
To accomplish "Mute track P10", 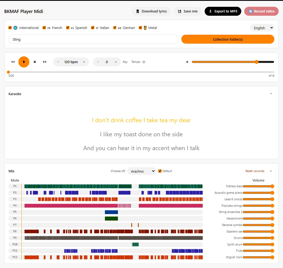I will pos(15,244).
